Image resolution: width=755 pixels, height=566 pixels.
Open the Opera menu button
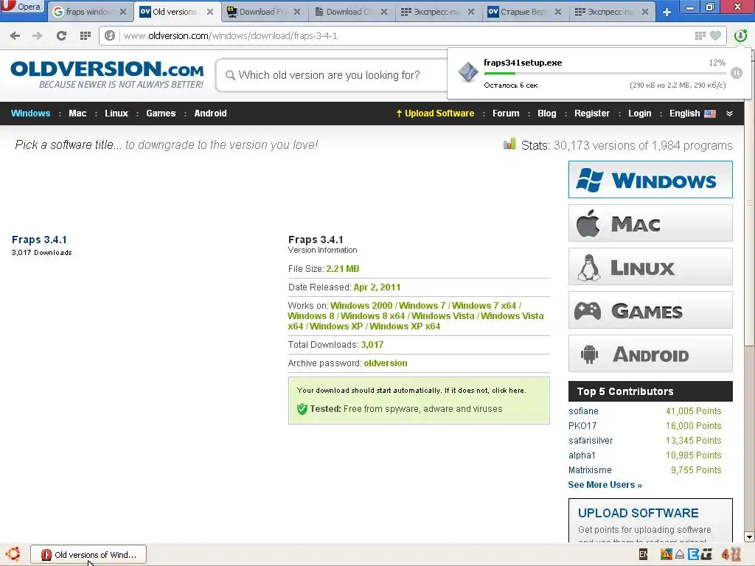click(x=21, y=7)
